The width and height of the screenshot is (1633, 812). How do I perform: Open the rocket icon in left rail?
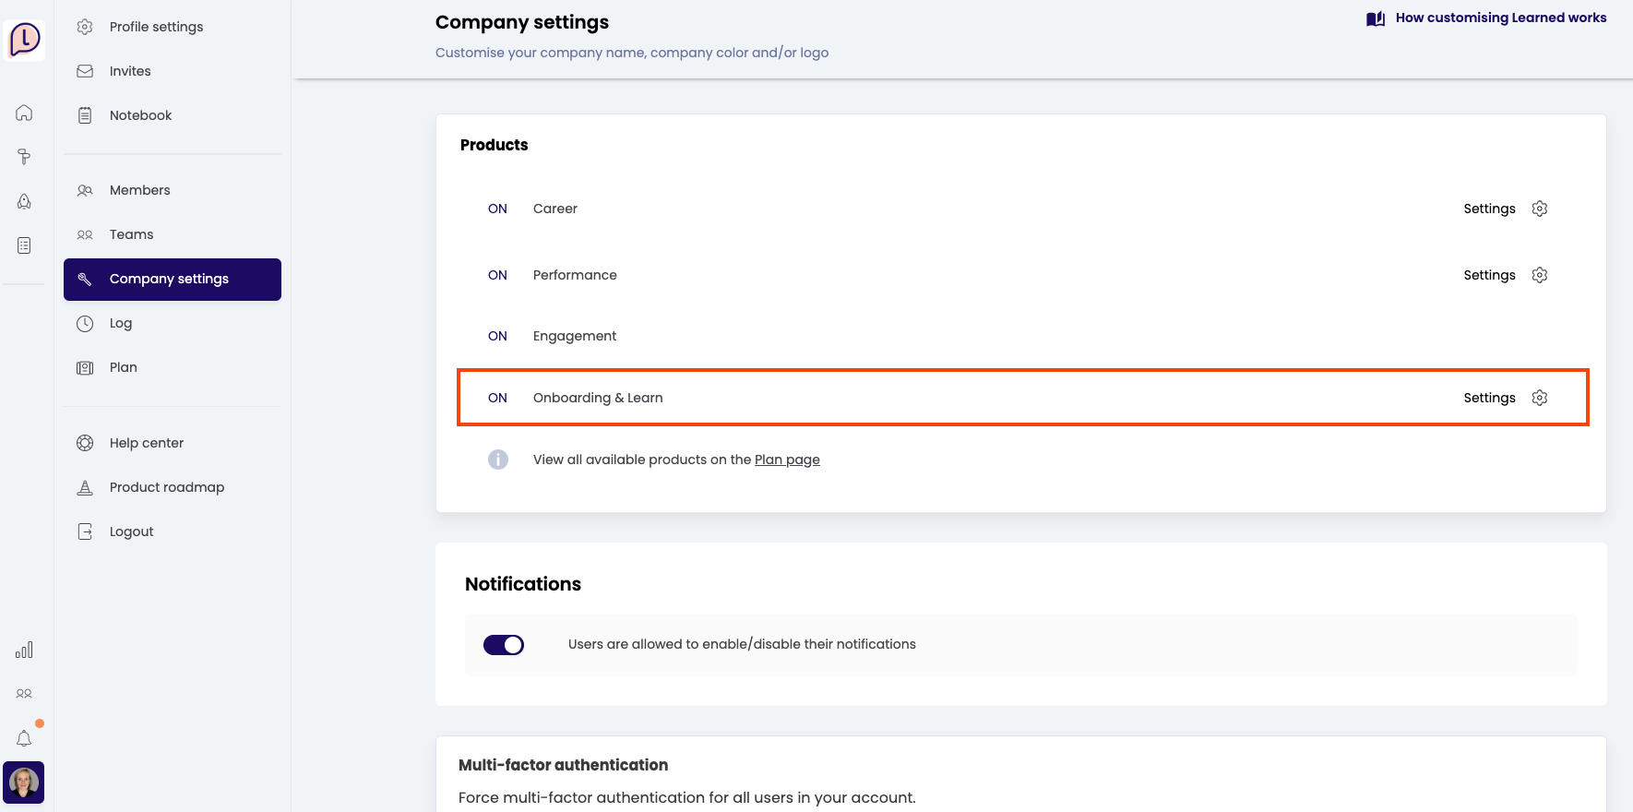[x=24, y=201]
